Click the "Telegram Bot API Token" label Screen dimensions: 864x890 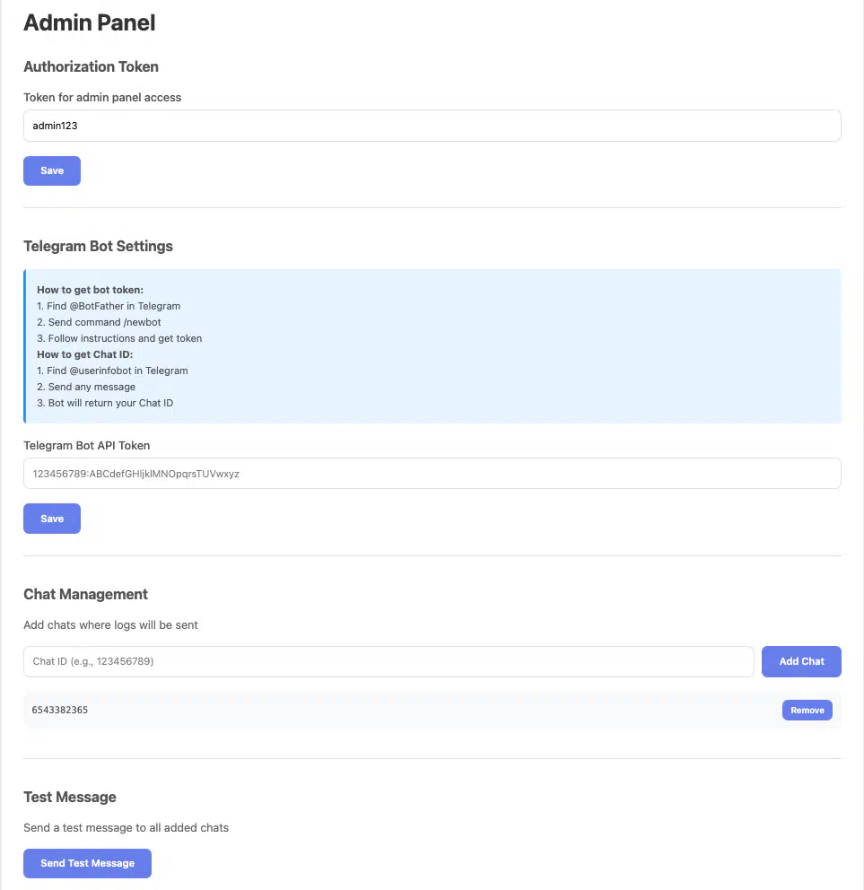pos(87,445)
